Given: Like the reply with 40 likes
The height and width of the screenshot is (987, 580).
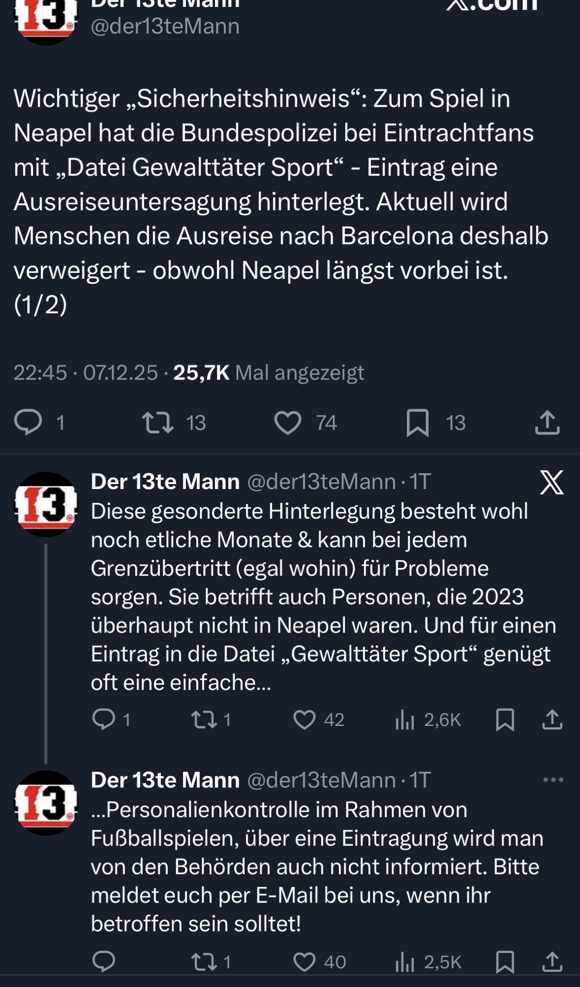Looking at the screenshot, I should point(304,962).
